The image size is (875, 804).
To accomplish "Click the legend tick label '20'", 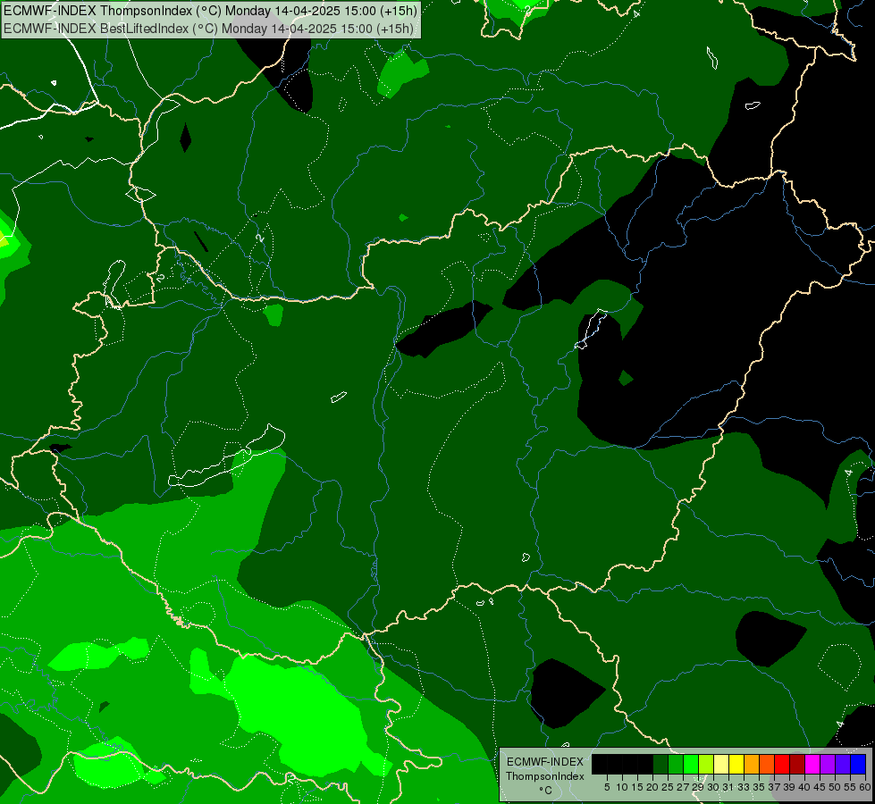I will pos(652,787).
